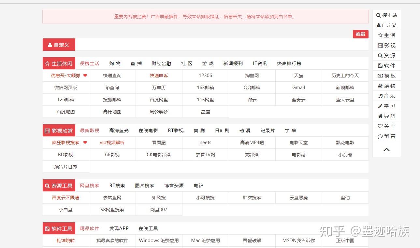Viewport: 420px width, 248px height.
Task: Open the CK电影部落 link
Action: pos(159,155)
